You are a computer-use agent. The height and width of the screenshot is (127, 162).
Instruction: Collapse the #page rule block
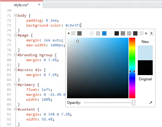pyautogui.click(x=16, y=35)
